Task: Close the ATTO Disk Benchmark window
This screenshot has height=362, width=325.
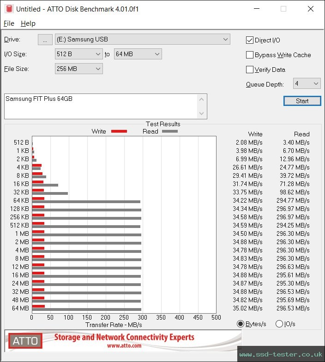Action: 311,9
